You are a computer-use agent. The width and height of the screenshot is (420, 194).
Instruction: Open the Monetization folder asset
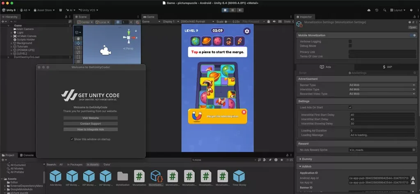122,178
